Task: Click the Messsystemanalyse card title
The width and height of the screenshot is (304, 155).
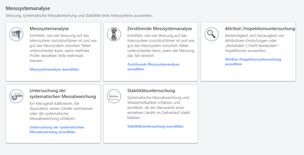Action: click(x=49, y=29)
